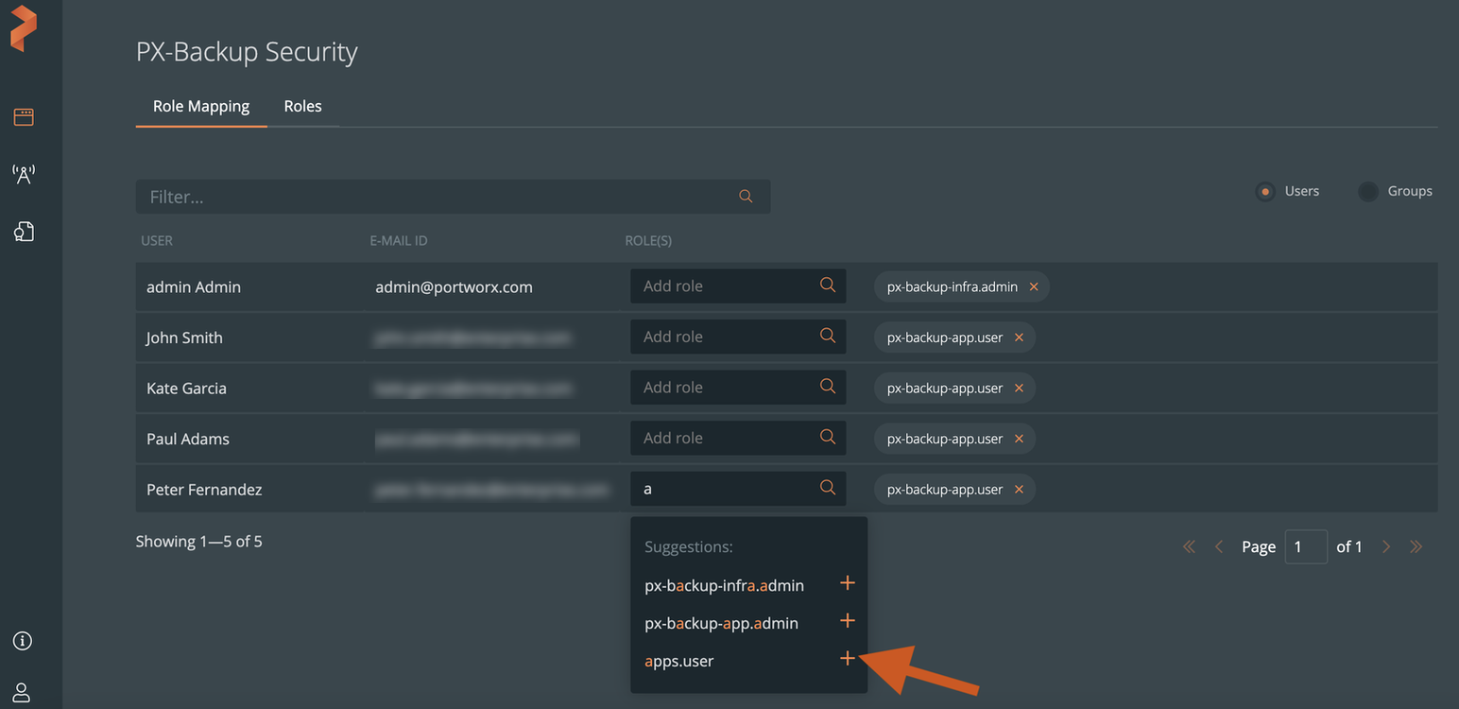
Task: Click the search icon in Filter box
Action: point(746,197)
